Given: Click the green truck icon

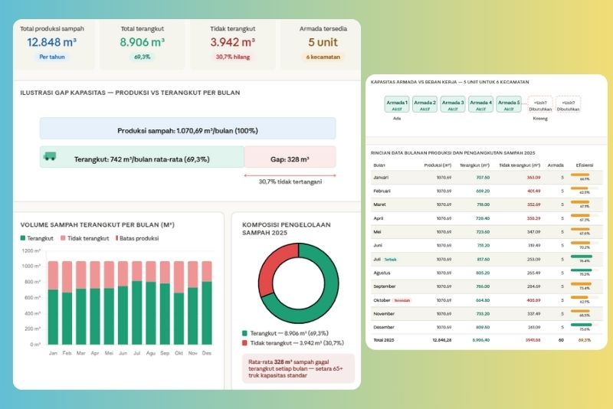Looking at the screenshot, I should [x=50, y=157].
